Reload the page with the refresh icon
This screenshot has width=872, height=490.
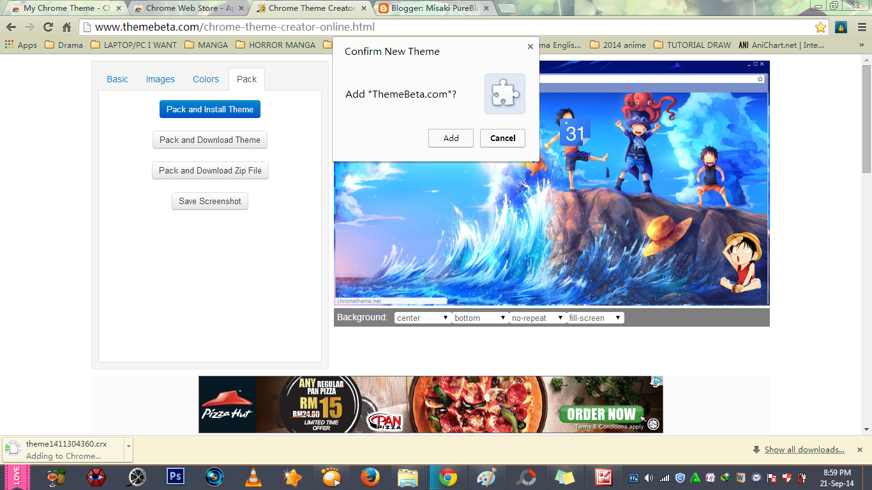(x=48, y=27)
